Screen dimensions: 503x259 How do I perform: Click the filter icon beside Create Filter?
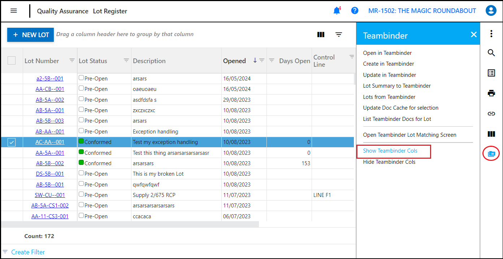(5, 252)
